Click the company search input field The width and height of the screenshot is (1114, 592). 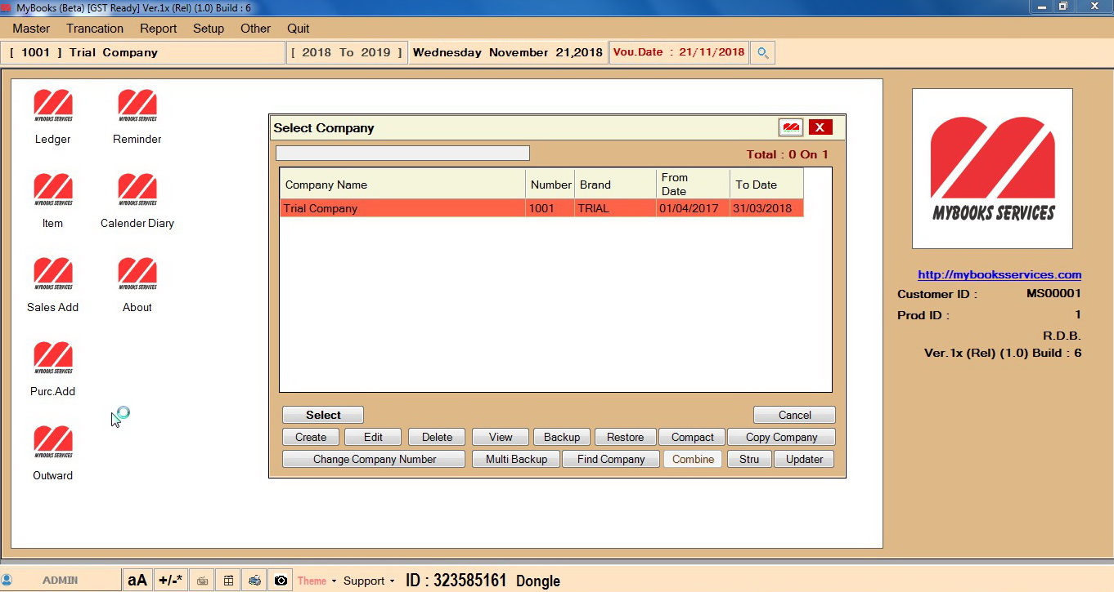[x=402, y=154]
